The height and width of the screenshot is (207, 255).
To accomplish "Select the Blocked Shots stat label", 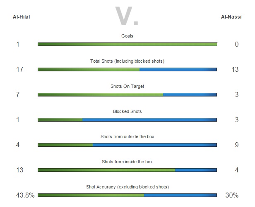I will pyautogui.click(x=127, y=111).
